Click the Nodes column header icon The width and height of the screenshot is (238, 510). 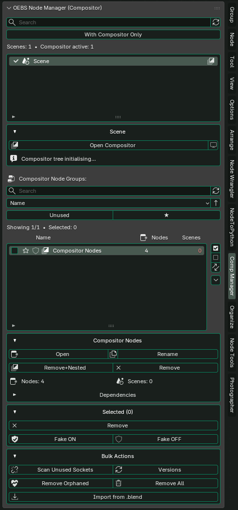coord(143,238)
